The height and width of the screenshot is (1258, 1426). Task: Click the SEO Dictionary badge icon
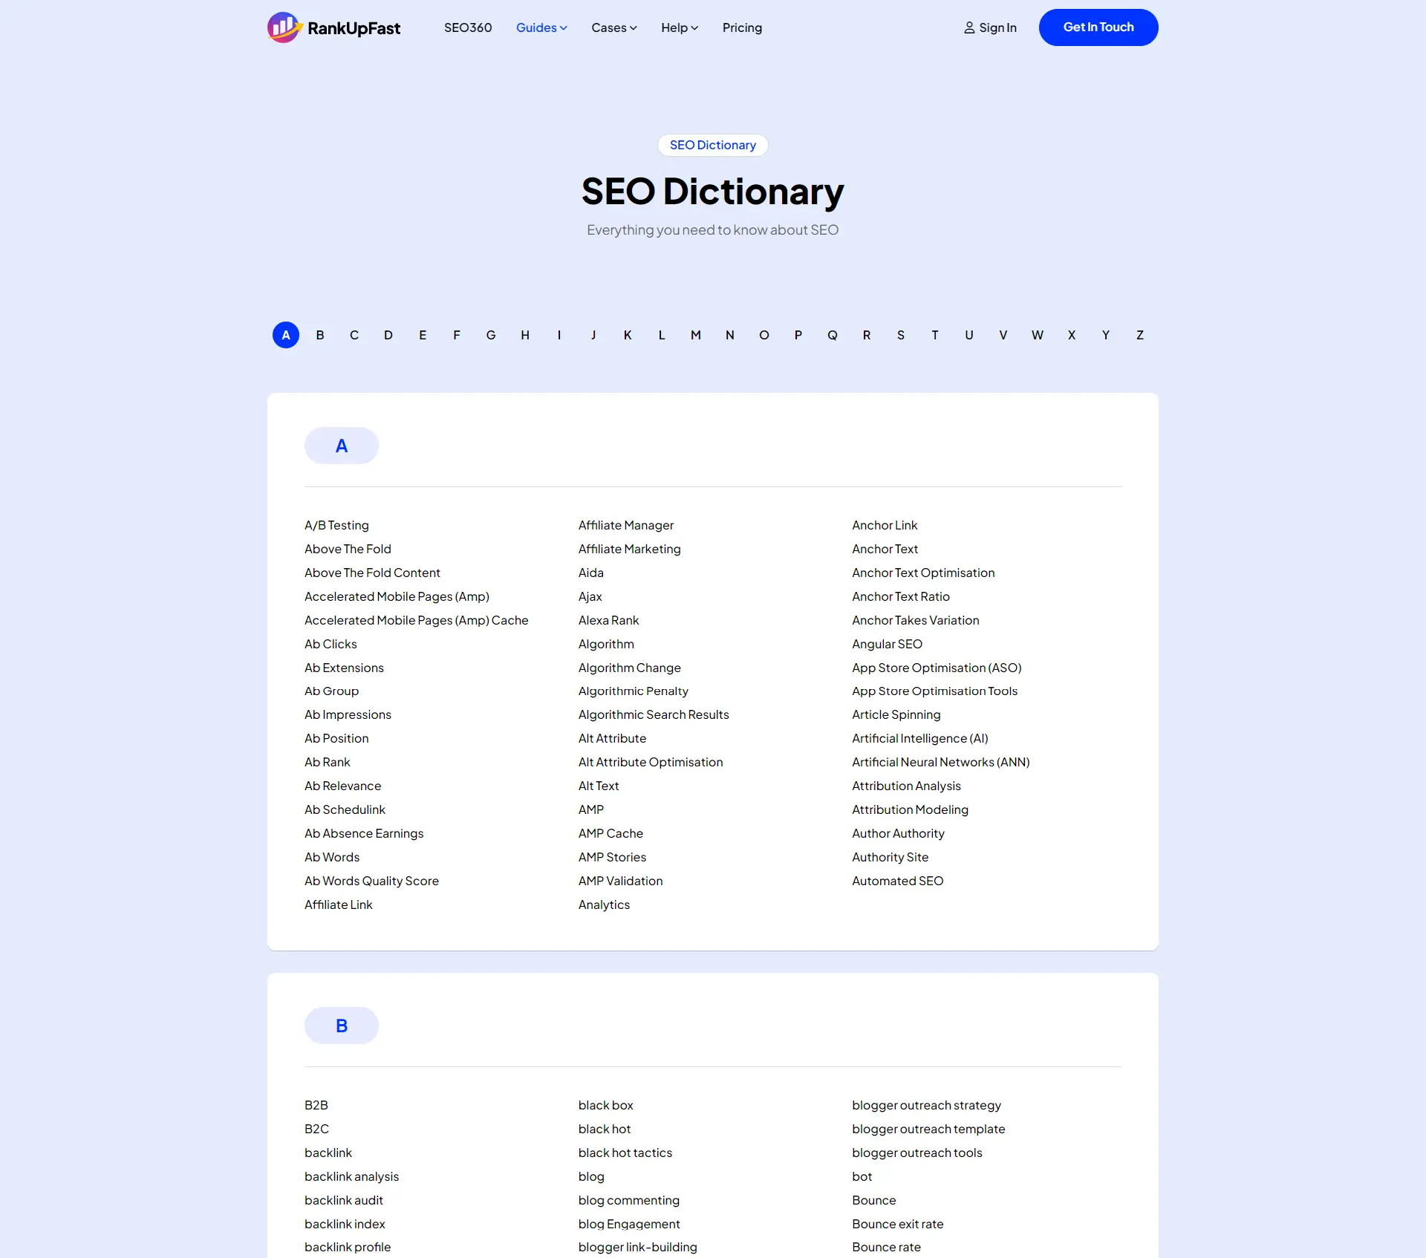pyautogui.click(x=712, y=145)
